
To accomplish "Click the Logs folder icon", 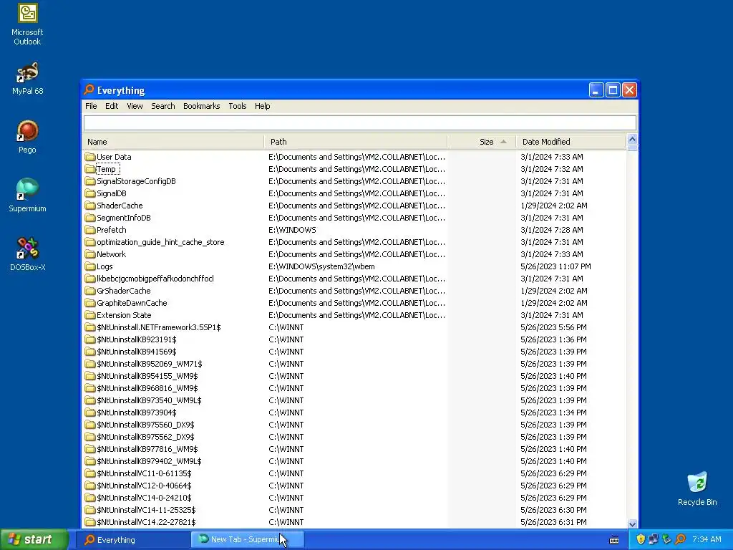I will (89, 266).
